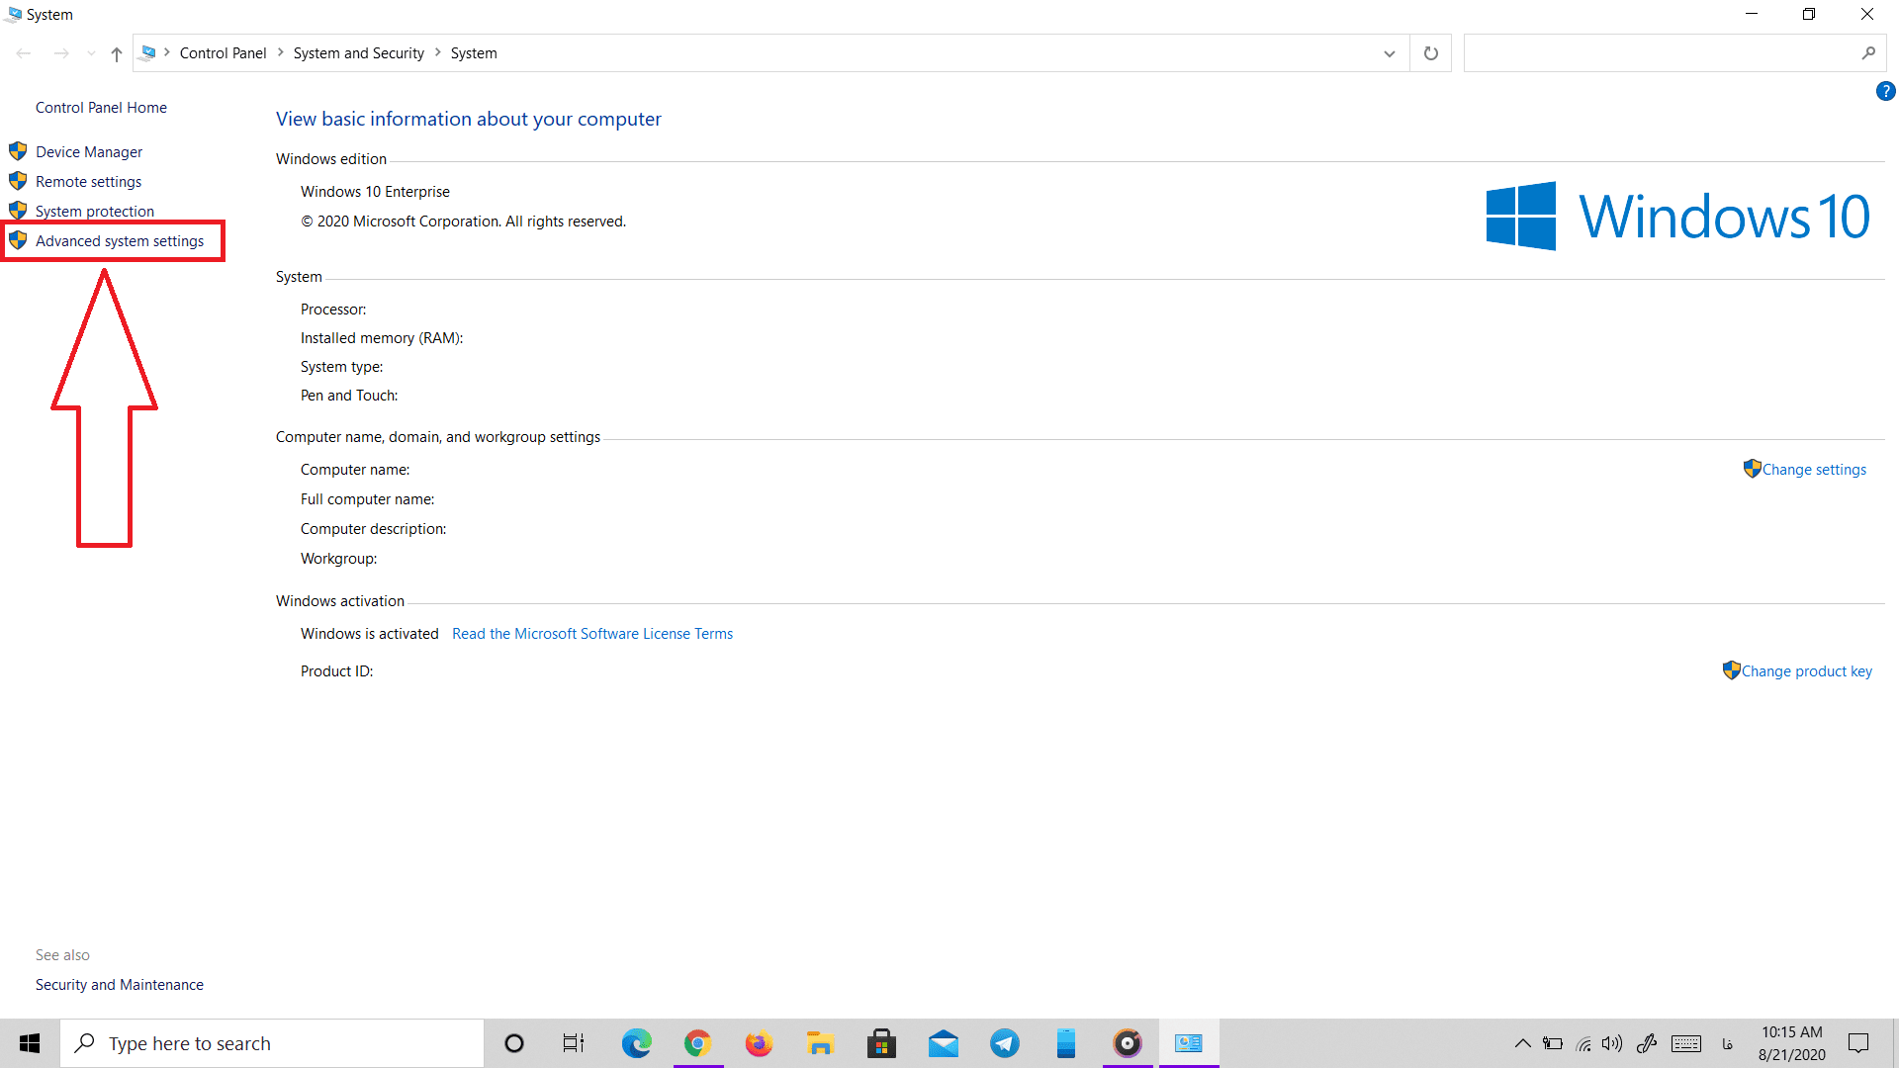Open touch keyboard tray icon

click(1686, 1043)
